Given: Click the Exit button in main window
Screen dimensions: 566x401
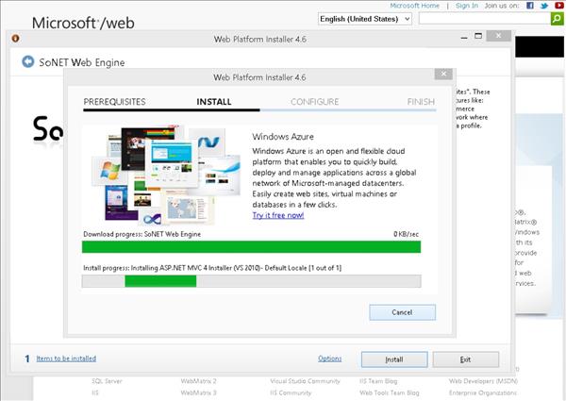Looking at the screenshot, I should point(466,359).
